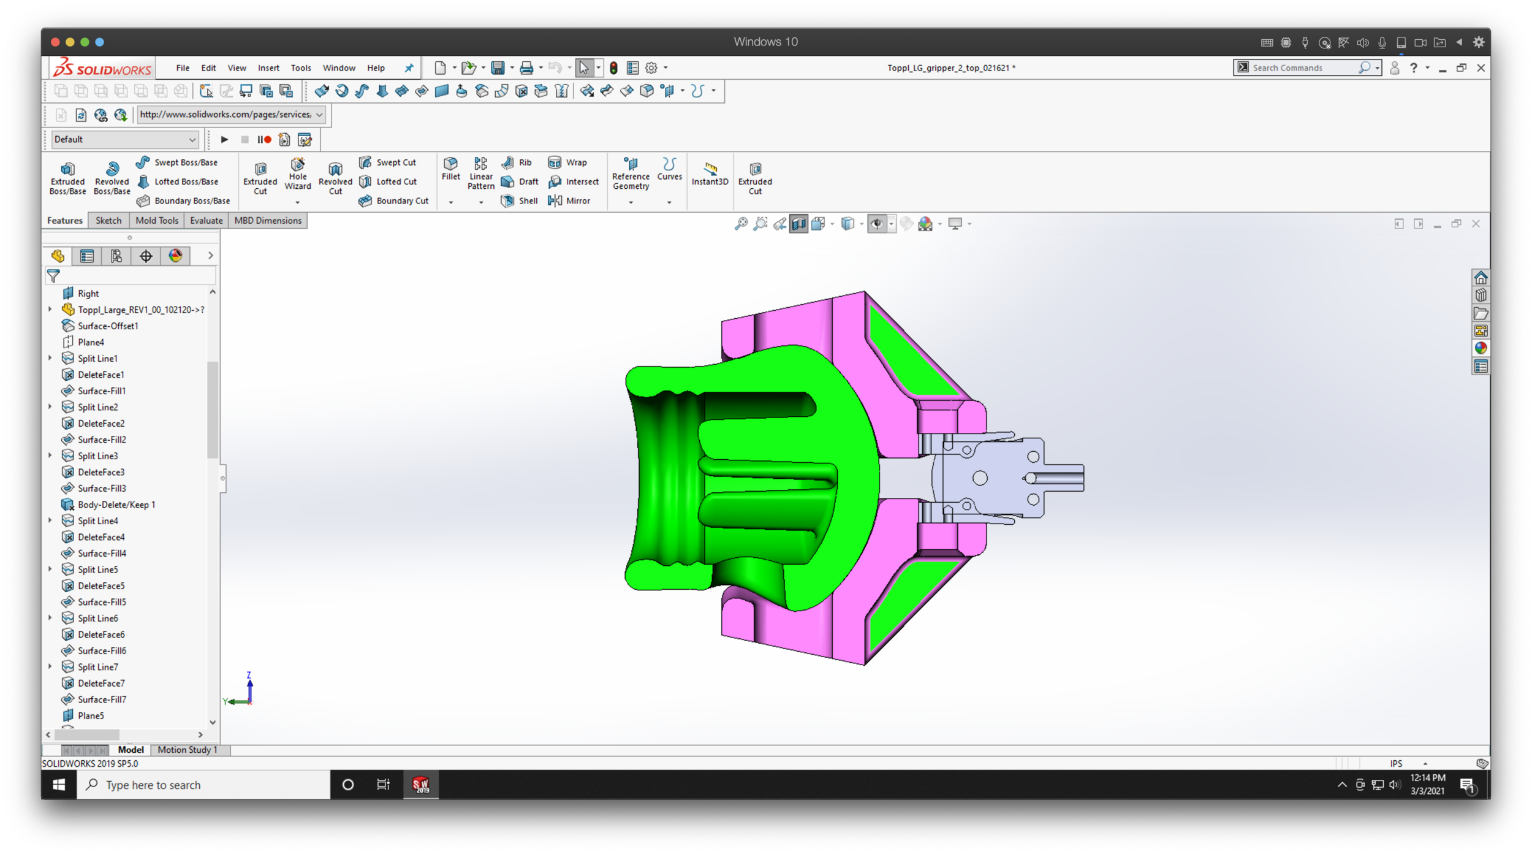
Task: Apply the Fillet tool
Action: tap(450, 169)
